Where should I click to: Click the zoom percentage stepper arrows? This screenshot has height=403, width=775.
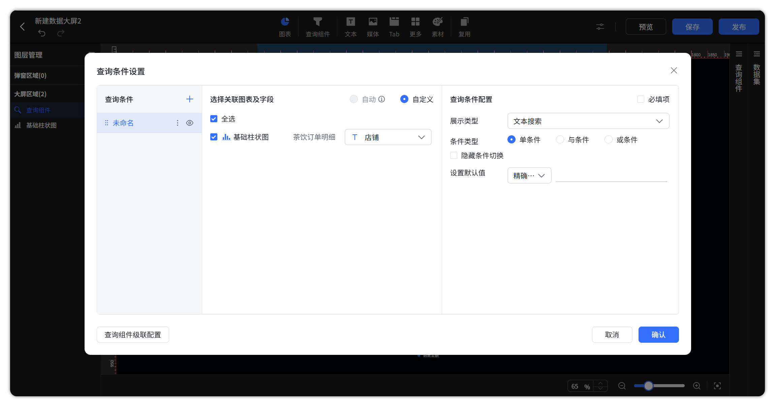click(600, 386)
